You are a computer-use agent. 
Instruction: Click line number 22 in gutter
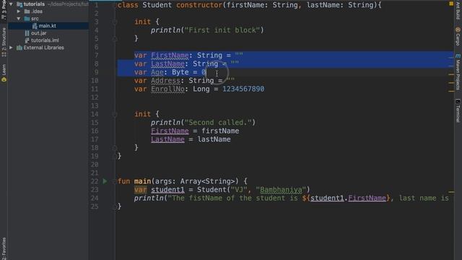pos(95,181)
